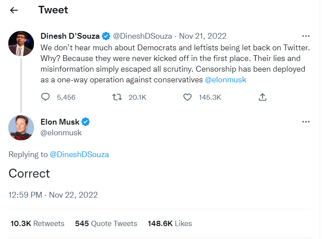This screenshot has width=322, height=239.
Task: View the 148.6K Likes list
Action: tap(170, 223)
